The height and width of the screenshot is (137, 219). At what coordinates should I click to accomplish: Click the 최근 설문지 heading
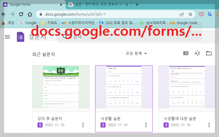(x=43, y=54)
